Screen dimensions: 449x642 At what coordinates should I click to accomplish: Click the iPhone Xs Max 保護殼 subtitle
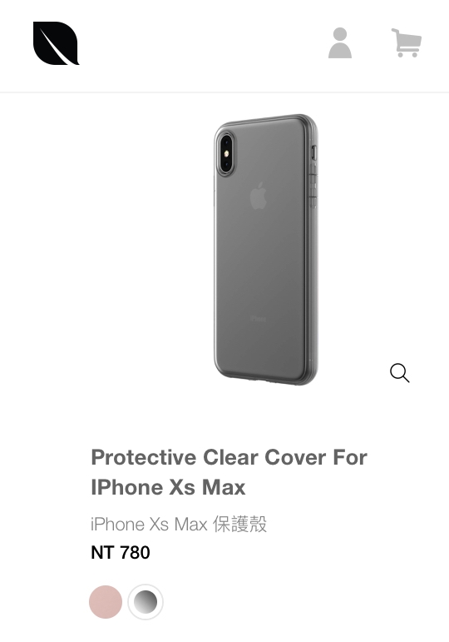(179, 524)
